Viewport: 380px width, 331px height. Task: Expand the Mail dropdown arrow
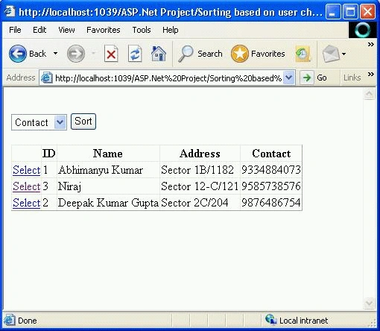point(343,54)
